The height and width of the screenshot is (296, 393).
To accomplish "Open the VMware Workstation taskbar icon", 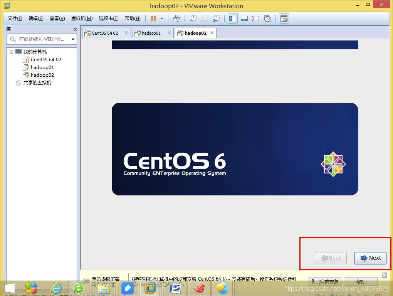I will pos(150,288).
